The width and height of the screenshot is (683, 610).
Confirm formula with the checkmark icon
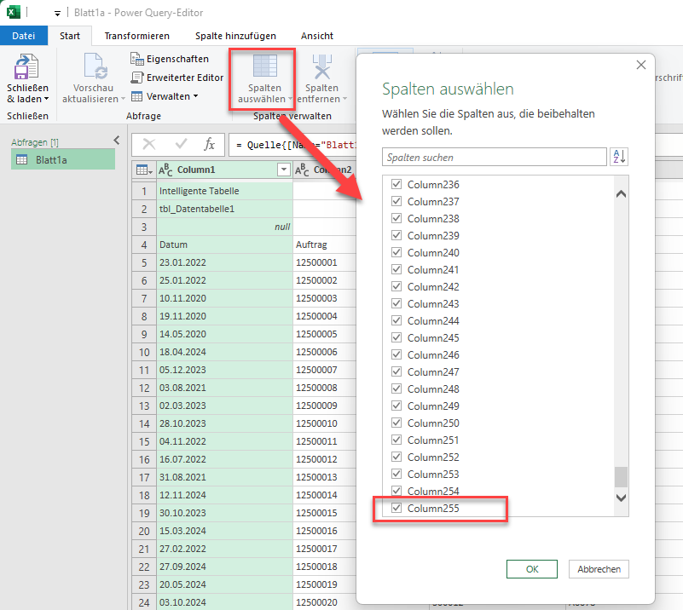[x=181, y=145]
